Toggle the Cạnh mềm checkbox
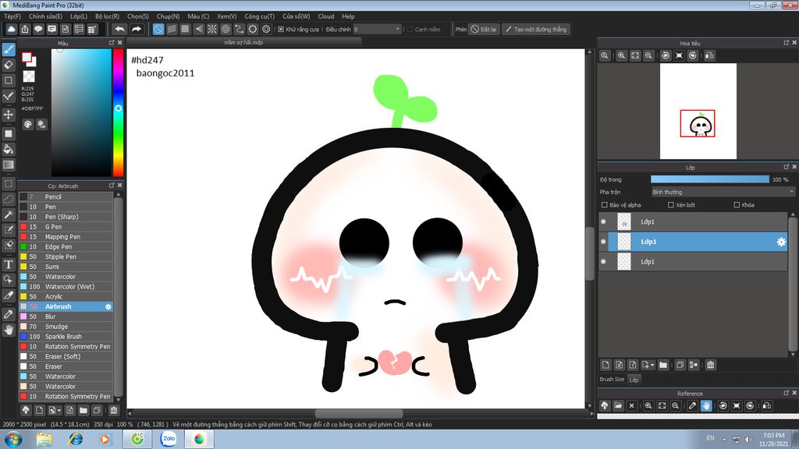The height and width of the screenshot is (449, 799). [x=410, y=30]
